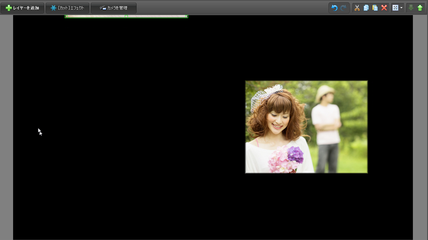Move layer up with the green up arrow

pos(420,8)
